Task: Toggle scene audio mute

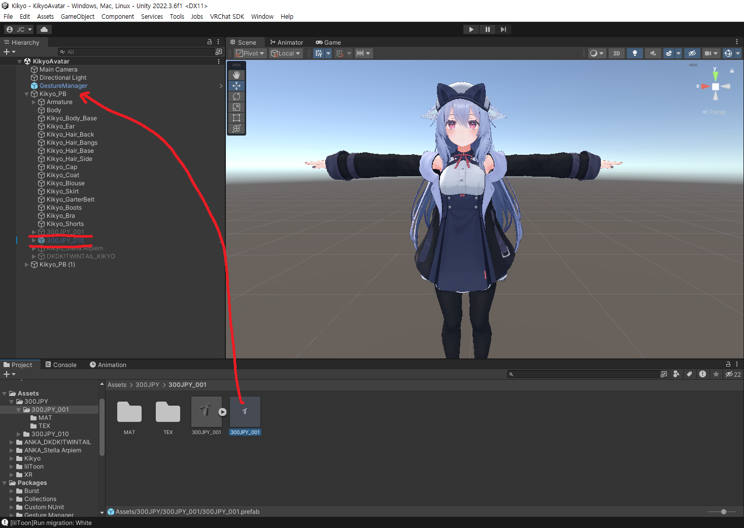Action: (653, 53)
